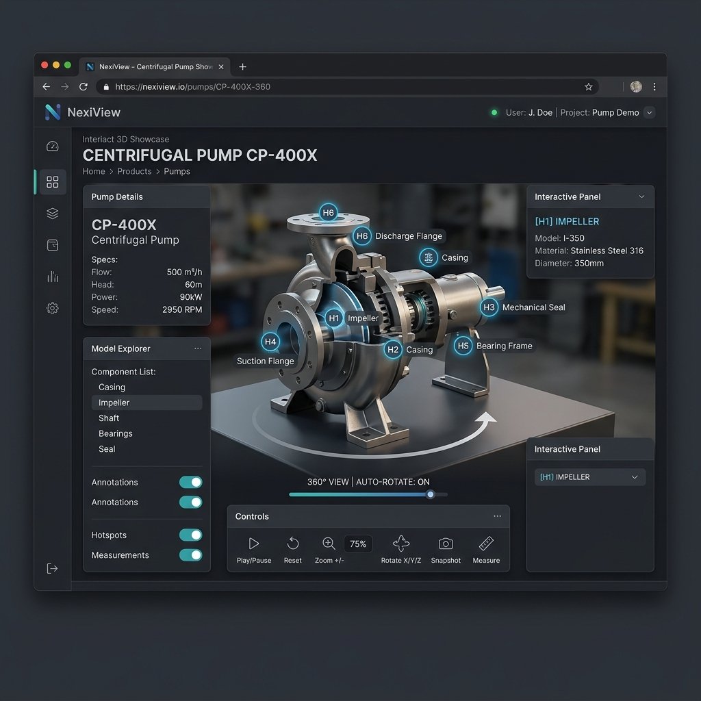Click the H3 Mechanical Seal hotspot
The width and height of the screenshot is (701, 701).
point(489,307)
